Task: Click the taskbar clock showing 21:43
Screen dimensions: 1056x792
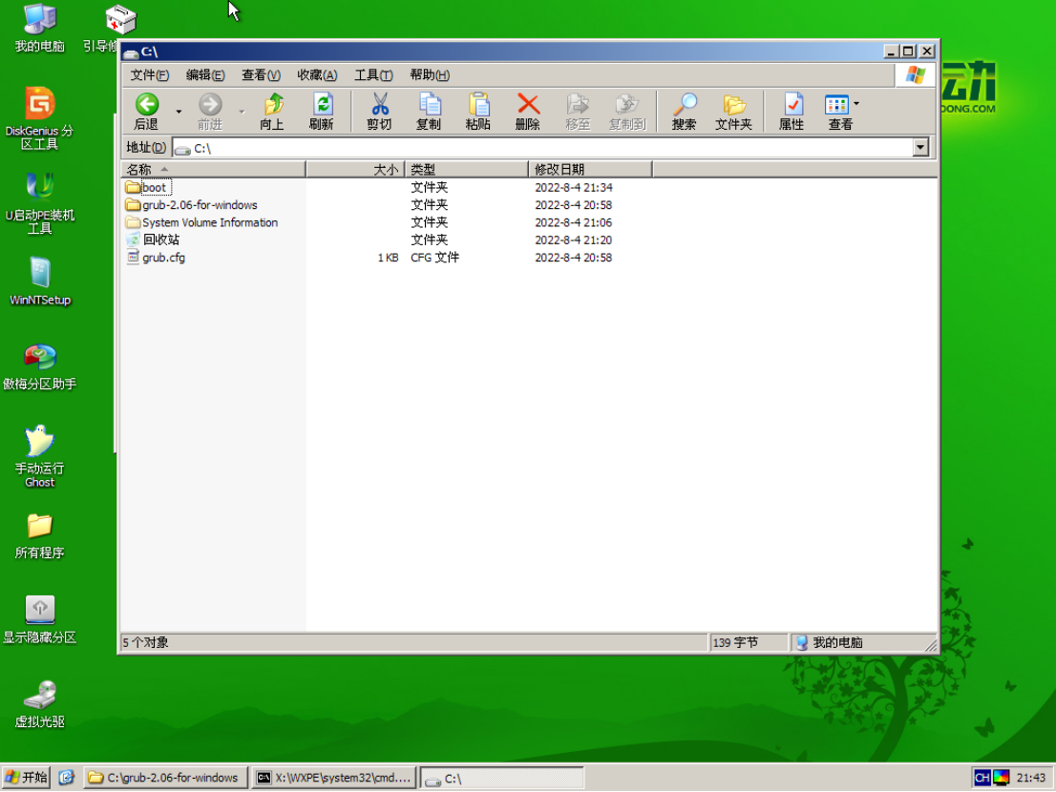Action: click(1030, 778)
